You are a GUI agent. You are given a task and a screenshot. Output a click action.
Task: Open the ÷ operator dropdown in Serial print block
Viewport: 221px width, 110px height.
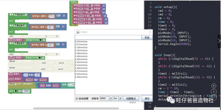(x=48, y=85)
